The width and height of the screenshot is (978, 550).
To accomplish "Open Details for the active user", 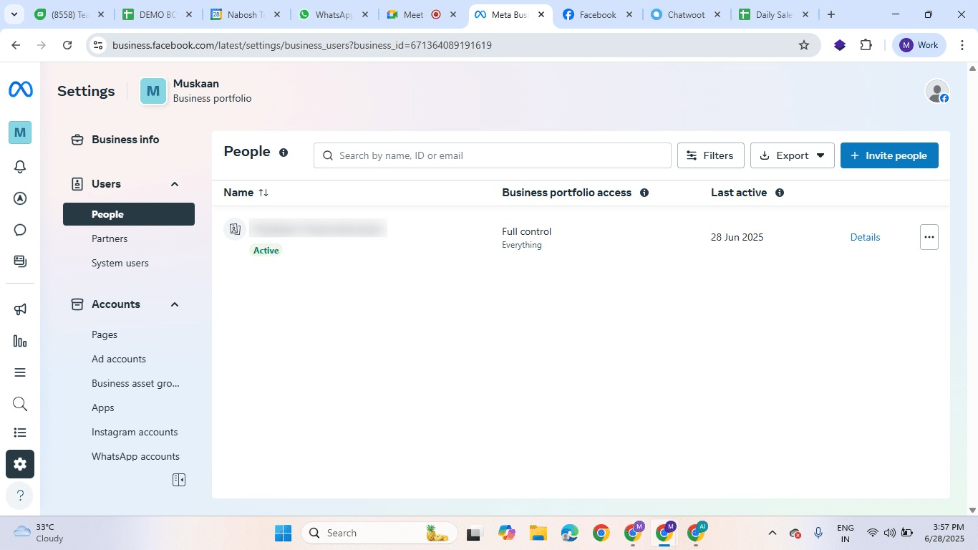I will 865,236.
